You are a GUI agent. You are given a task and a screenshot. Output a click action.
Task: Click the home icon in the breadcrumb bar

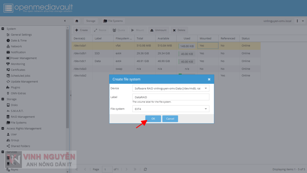[77, 21]
